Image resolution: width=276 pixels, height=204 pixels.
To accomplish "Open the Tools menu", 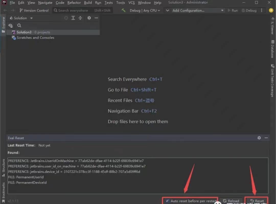I will tap(121, 3).
